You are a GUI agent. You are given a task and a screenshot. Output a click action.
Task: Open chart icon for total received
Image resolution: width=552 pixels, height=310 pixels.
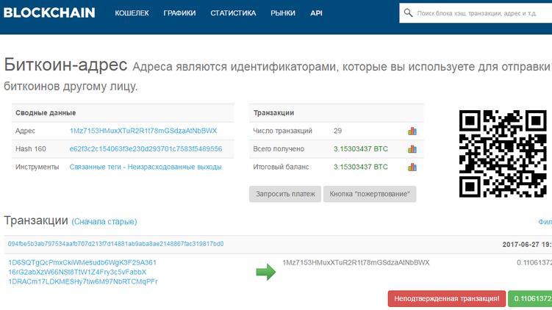point(412,149)
